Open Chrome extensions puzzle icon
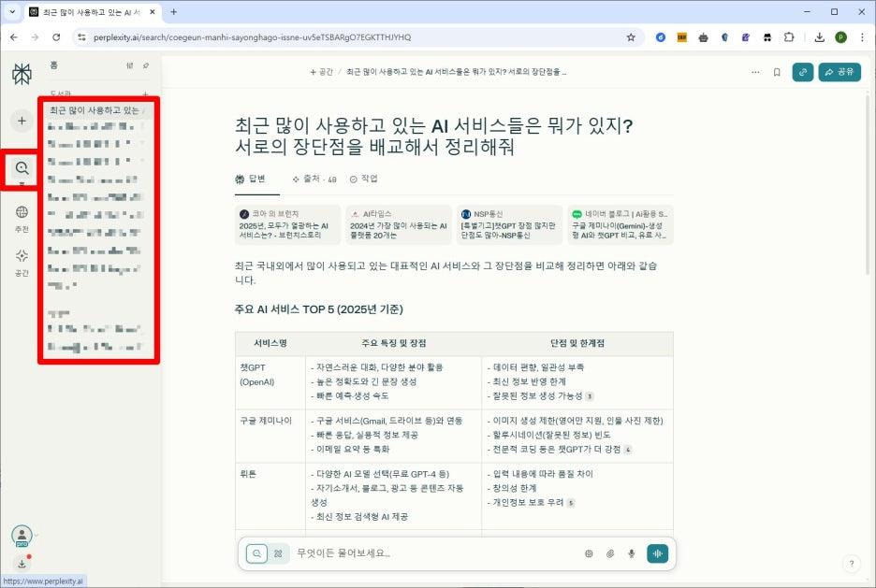The height and width of the screenshot is (588, 876). (789, 37)
